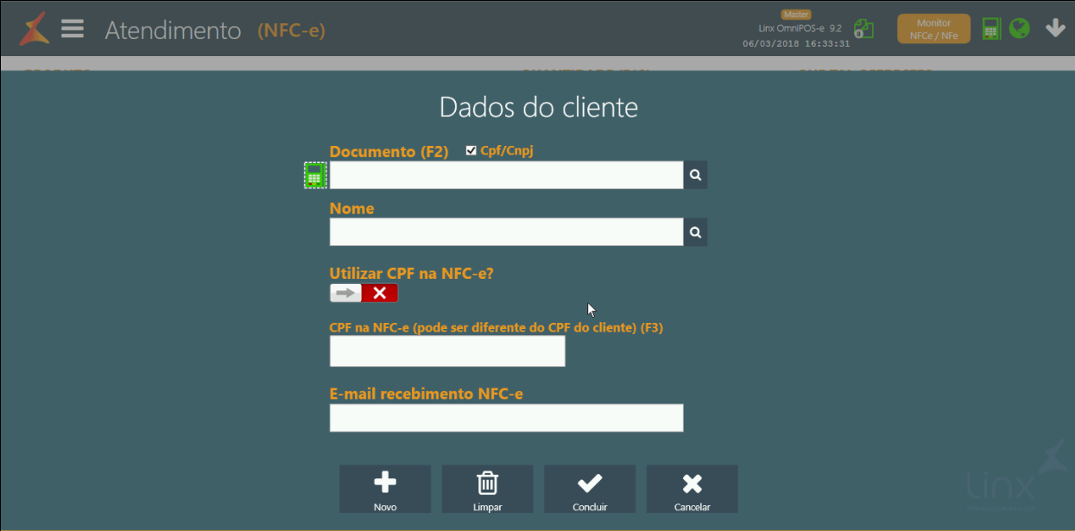Open the search icon next to Documento field
Viewport: 1075px width, 531px height.
[x=695, y=174]
